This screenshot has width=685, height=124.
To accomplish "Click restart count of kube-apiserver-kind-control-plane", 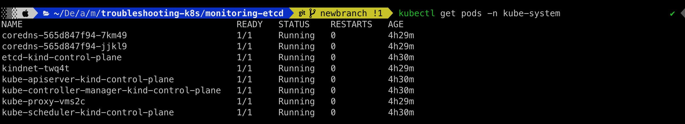I will [x=333, y=79].
